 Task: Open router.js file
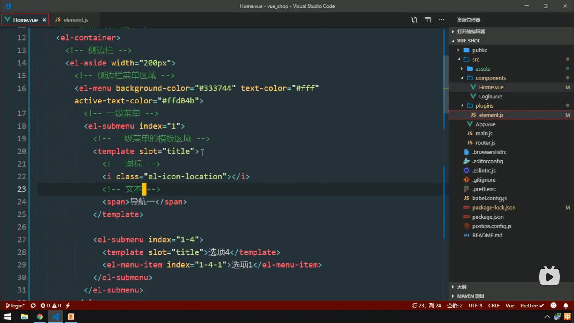[x=511, y=143]
